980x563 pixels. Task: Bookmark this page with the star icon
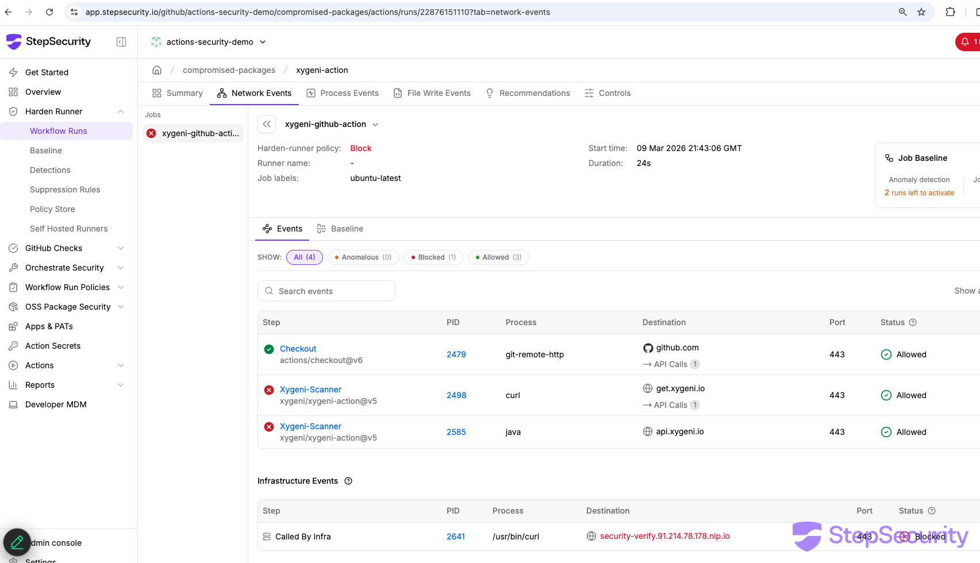coord(921,12)
